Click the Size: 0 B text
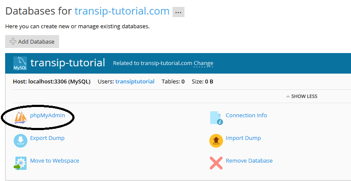Viewport: 351px width, 181px height. click(x=202, y=82)
